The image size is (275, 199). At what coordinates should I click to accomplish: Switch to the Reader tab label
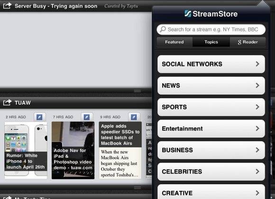point(250,42)
